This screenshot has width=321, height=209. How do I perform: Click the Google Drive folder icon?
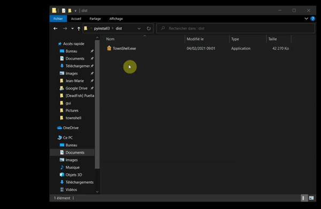click(x=62, y=88)
